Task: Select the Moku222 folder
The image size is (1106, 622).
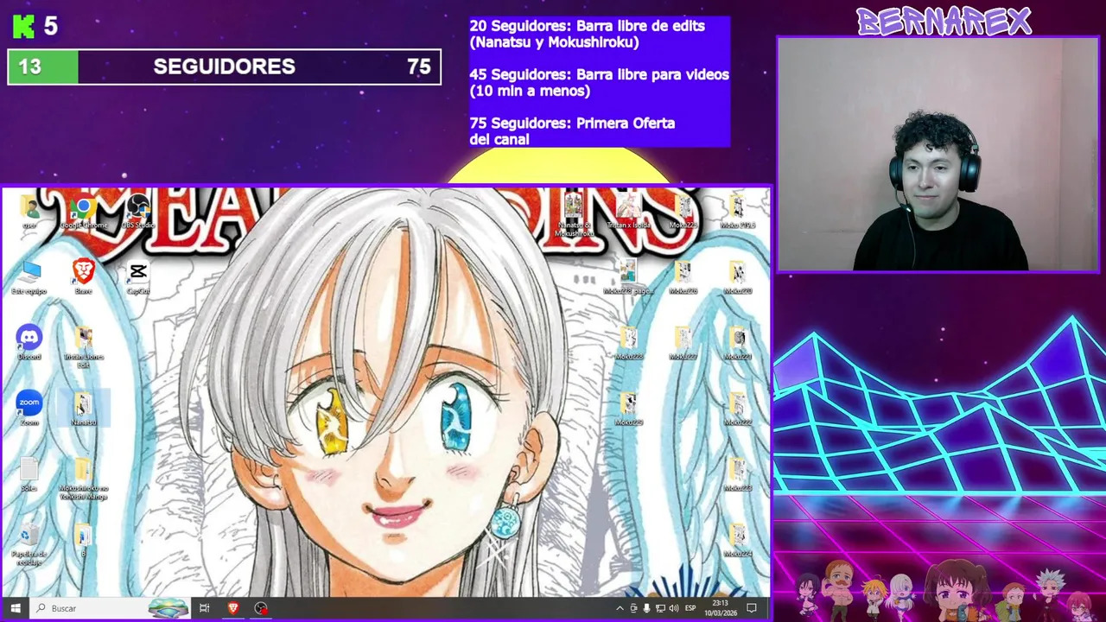Action: pyautogui.click(x=737, y=409)
